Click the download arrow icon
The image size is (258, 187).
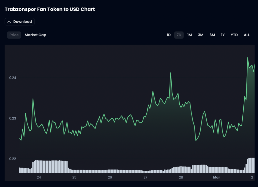pyautogui.click(x=9, y=22)
